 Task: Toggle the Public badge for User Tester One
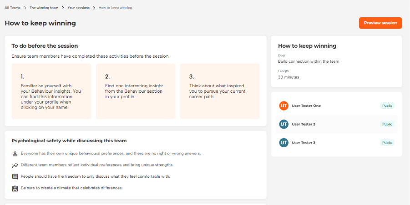pyautogui.click(x=387, y=106)
